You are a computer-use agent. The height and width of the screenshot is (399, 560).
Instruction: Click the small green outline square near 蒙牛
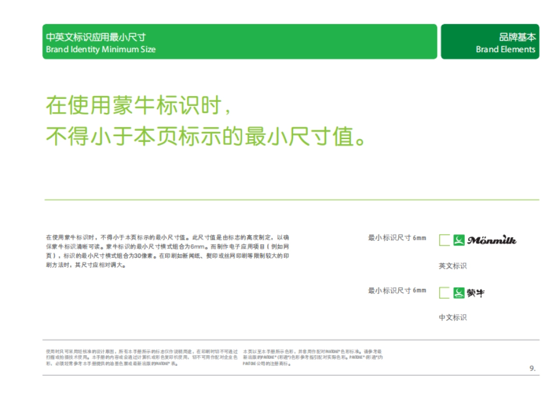[x=444, y=293]
